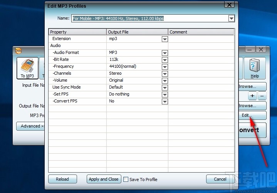The image size is (277, 193).
Task: Click the '-Set FPS' property label
Action: pos(60,94)
